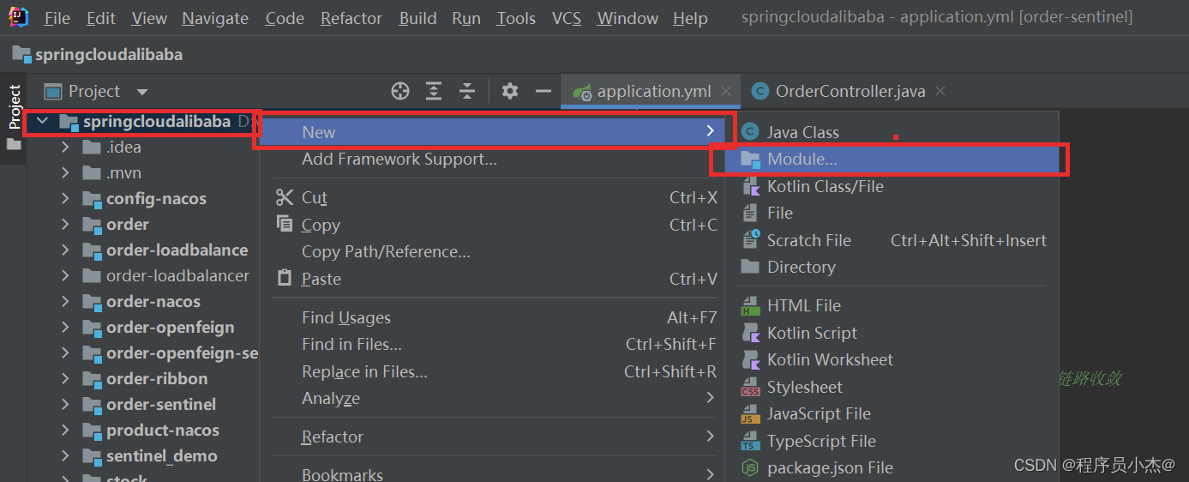
Task: Click the Kotlin Class/File icon
Action: pos(751,186)
